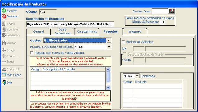Click the Borrar minus icon

(4, 62)
